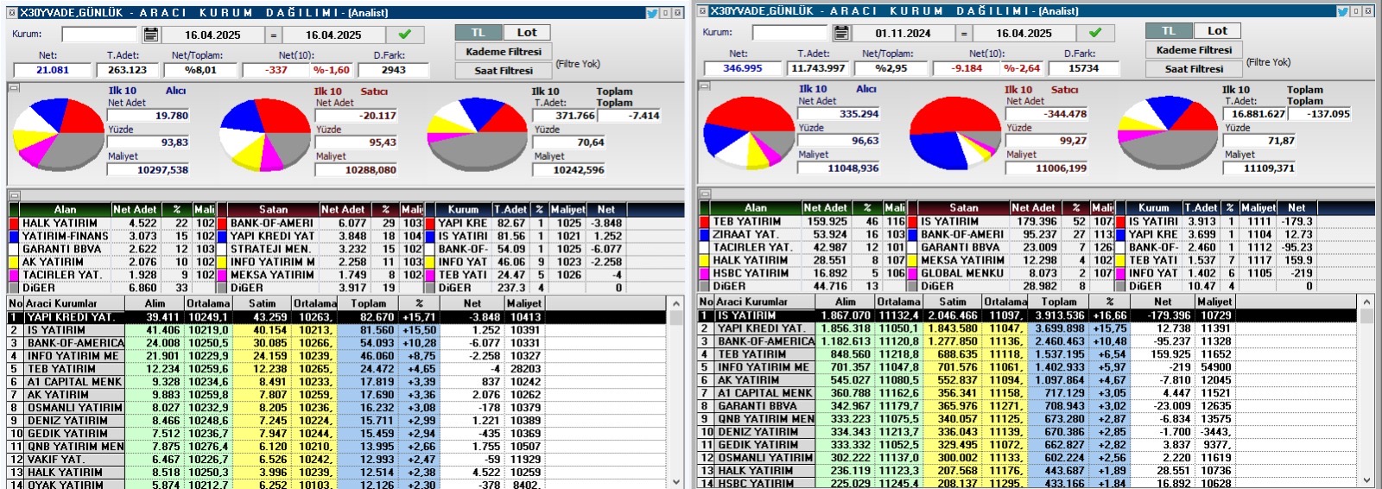Viewport: 1382px width, 489px height.
Task: Confirm dates with green checkmark in left window
Action: [x=404, y=35]
